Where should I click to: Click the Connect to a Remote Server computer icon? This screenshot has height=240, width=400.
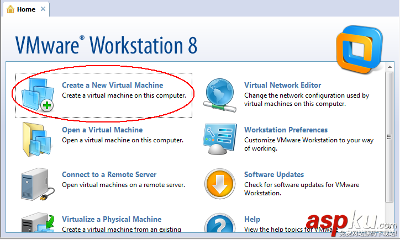tap(38, 184)
